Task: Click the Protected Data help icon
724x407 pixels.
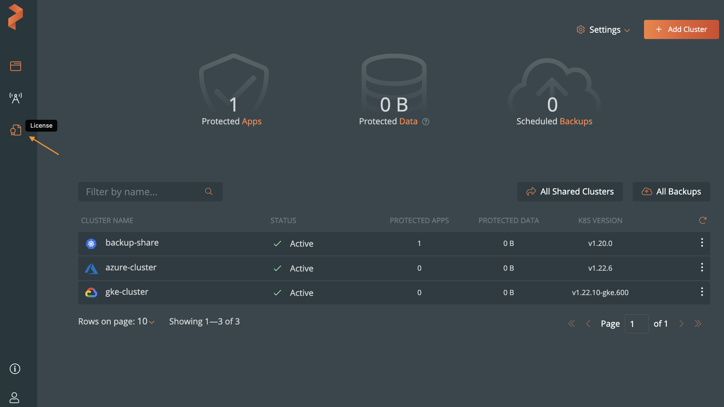Action: [425, 122]
